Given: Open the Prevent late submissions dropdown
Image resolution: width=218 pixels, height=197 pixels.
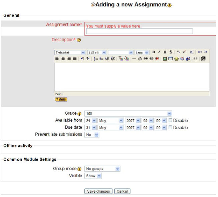Looking at the screenshot, I should 92,134.
